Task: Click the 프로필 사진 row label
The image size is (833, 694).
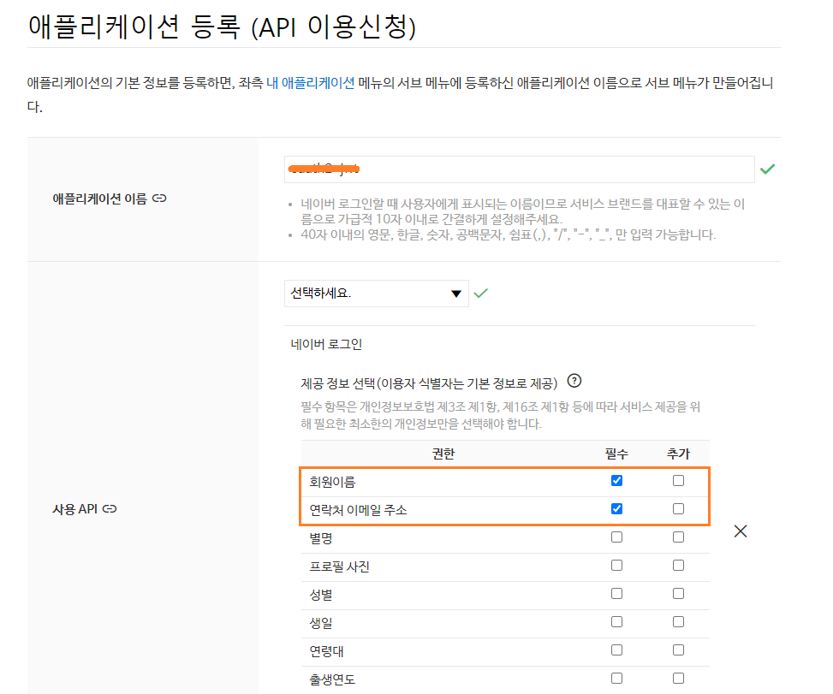Action: click(x=340, y=566)
